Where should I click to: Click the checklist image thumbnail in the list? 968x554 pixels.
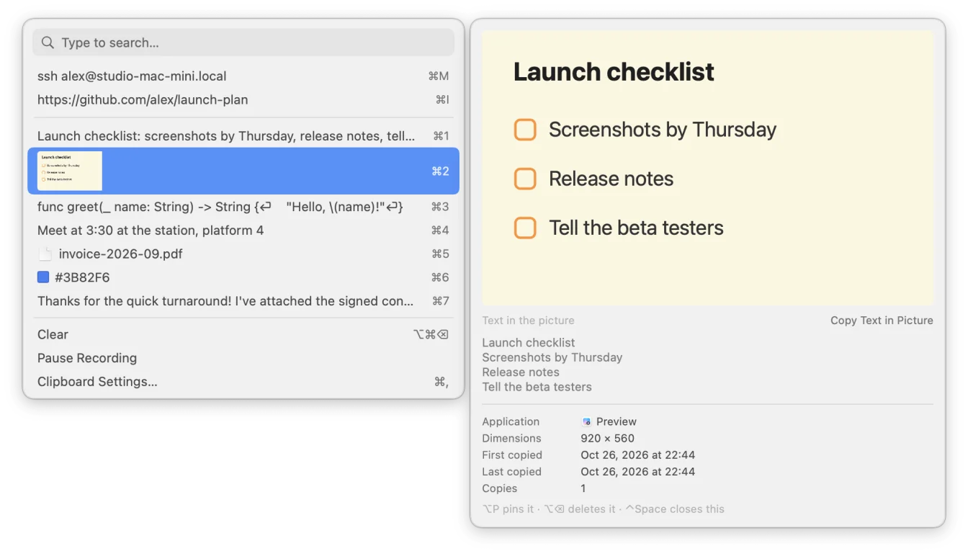pyautogui.click(x=71, y=171)
